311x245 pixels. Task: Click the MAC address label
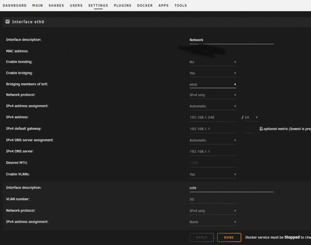17,51
